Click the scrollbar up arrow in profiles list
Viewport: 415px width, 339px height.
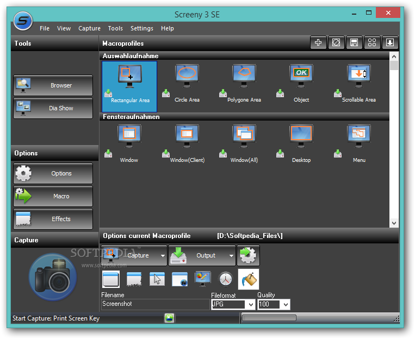tap(394, 56)
